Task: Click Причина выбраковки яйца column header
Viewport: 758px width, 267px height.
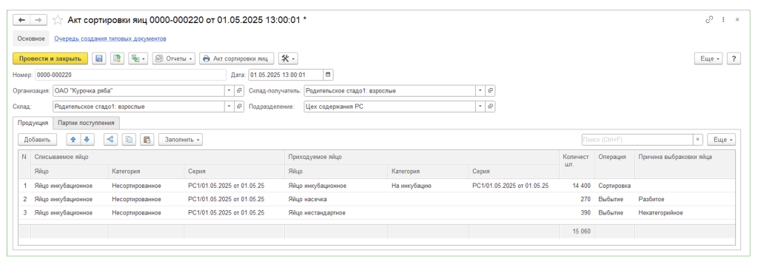Action: [685, 163]
